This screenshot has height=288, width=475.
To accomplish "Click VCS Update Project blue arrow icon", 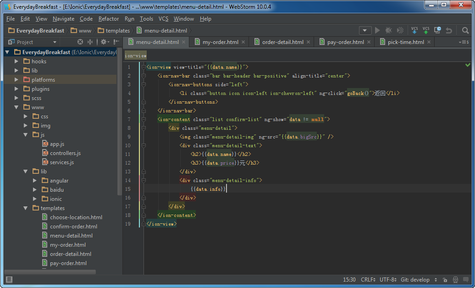I will click(x=414, y=30).
